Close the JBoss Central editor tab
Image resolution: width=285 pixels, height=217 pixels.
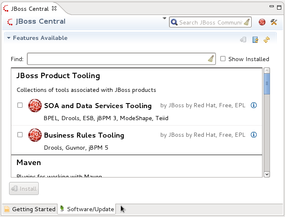pyautogui.click(x=54, y=9)
